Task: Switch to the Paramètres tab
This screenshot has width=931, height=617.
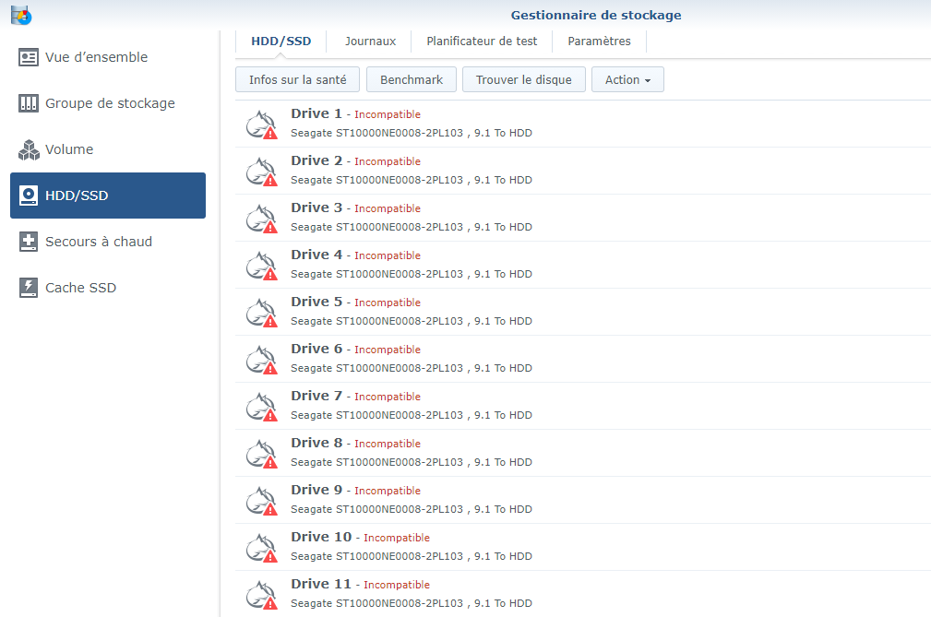Action: coord(598,41)
